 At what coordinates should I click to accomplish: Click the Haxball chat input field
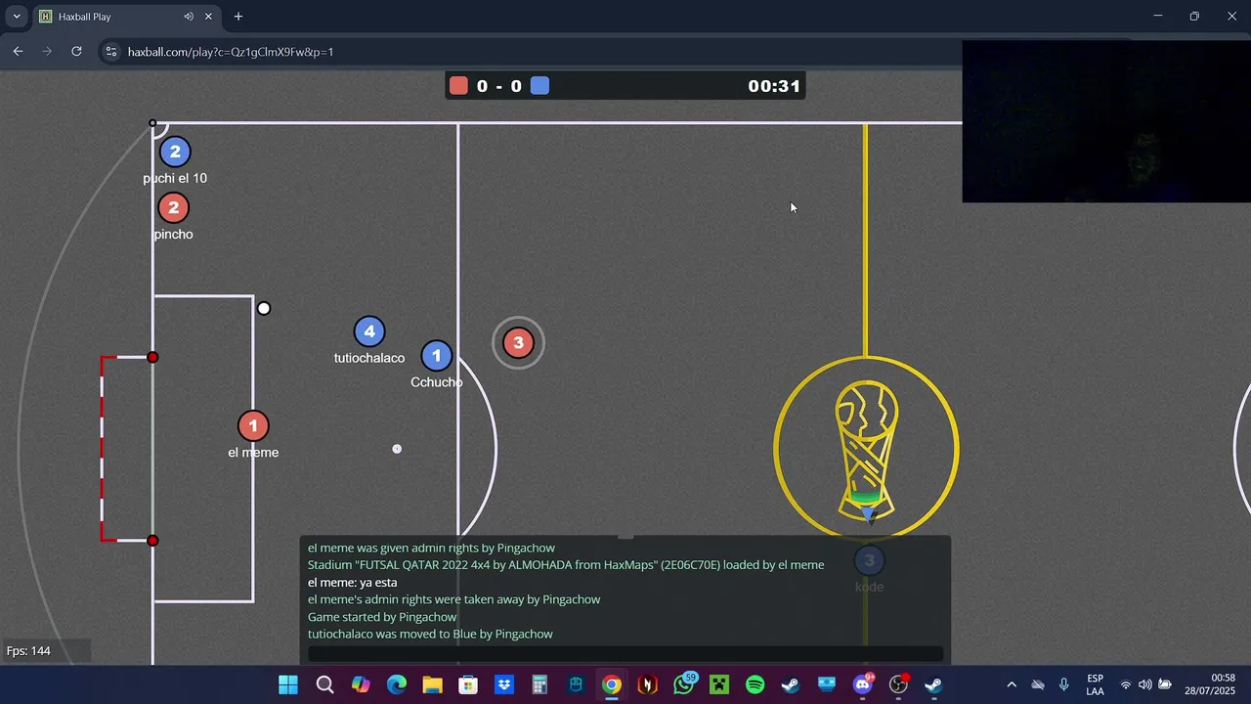[625, 654]
